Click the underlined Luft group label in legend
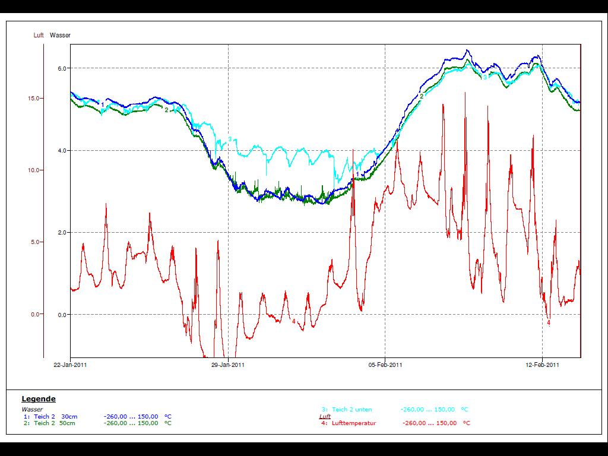608x456 pixels. tap(325, 417)
